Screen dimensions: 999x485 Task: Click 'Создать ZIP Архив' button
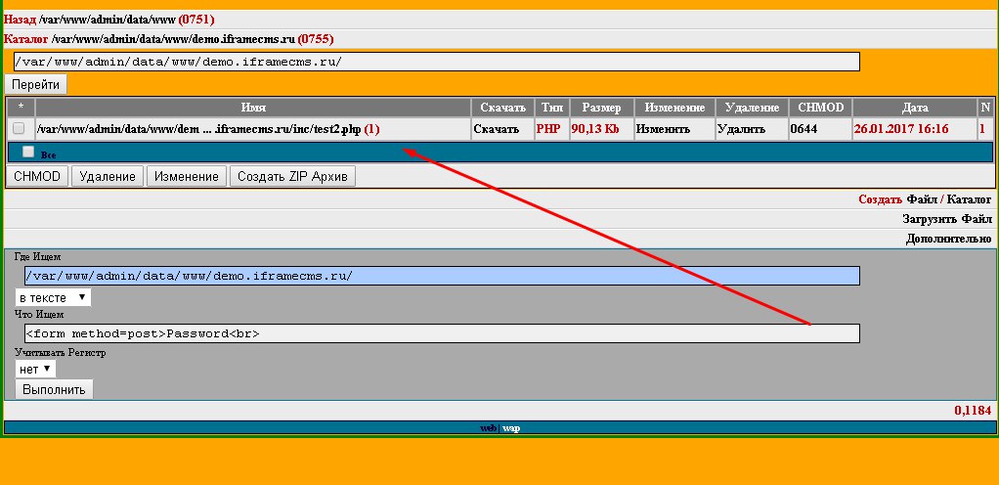coord(293,176)
